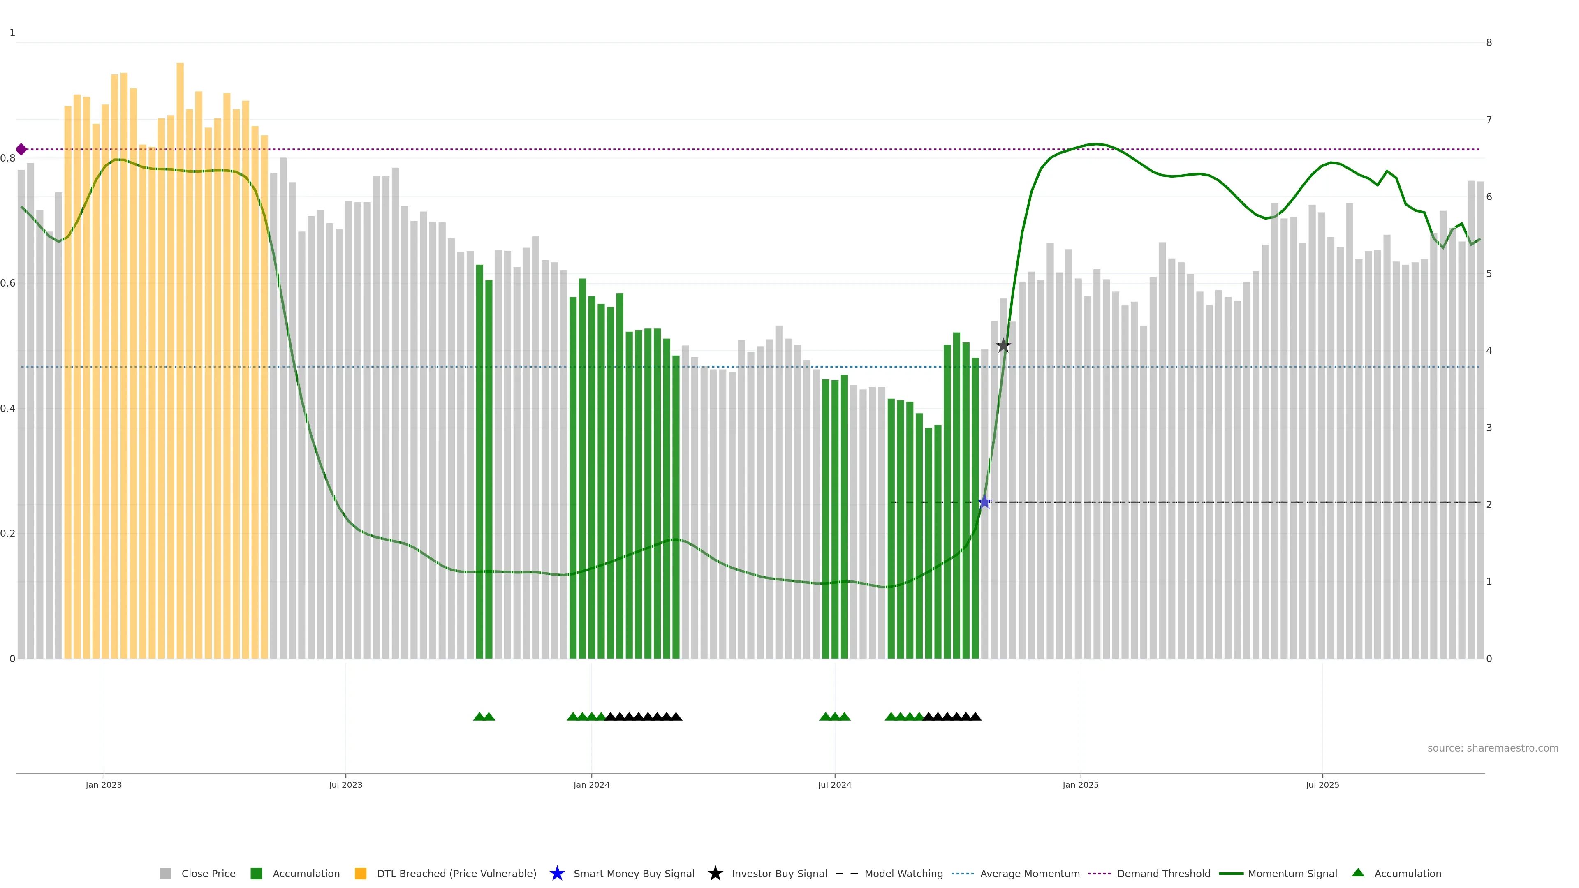The width and height of the screenshot is (1579, 888).
Task: Toggle Close Price series in legend
Action: pyautogui.click(x=208, y=873)
